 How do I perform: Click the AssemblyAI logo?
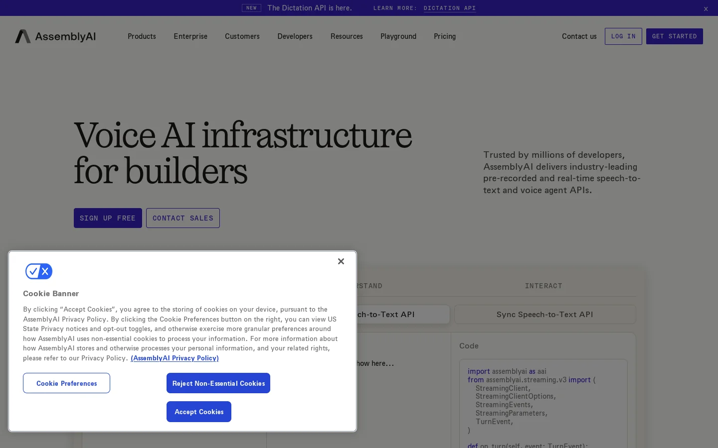point(55,36)
